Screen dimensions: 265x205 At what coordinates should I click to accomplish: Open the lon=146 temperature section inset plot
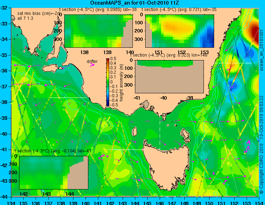(x=169, y=77)
